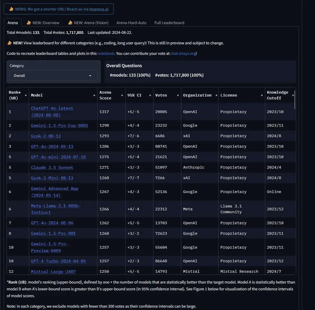Click the Gemini Advanced App (2024-05-14) link
The width and height of the screenshot is (315, 310).
[x=55, y=192]
